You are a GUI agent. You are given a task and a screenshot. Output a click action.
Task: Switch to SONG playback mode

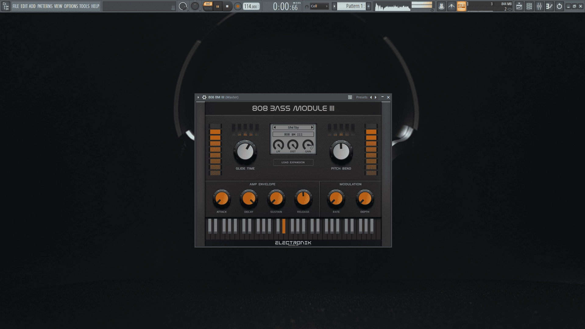208,8
